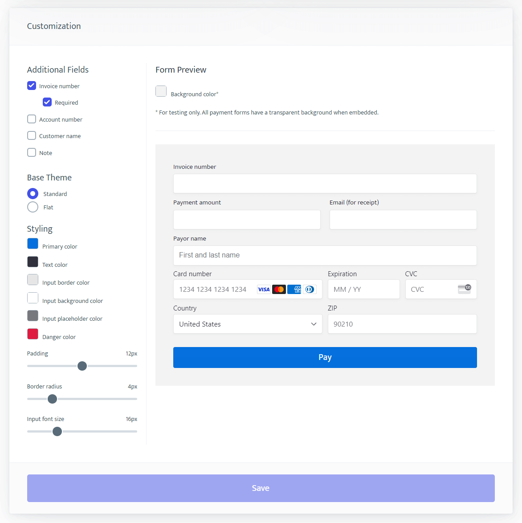Click the CVC card hint icon
Screen dimensions: 522x523
pyautogui.click(x=464, y=289)
